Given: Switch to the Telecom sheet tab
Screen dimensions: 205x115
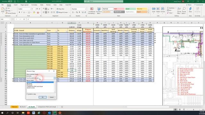Looking at the screenshot, I should (14, 107).
